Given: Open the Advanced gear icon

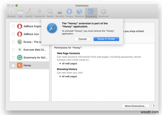Looking at the screenshot, I should (x=103, y=12).
